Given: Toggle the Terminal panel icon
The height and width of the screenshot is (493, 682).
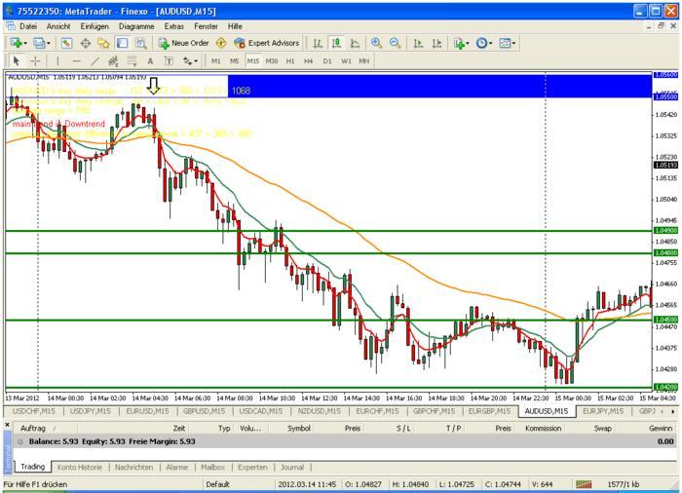Looking at the screenshot, I should (122, 43).
